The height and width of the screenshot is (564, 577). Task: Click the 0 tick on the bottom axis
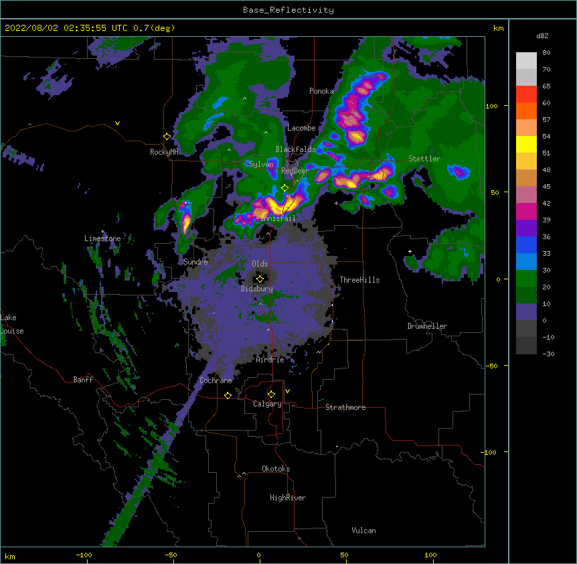[x=258, y=555]
